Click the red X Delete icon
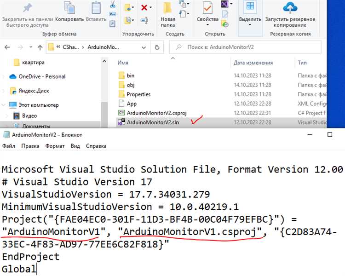The height and width of the screenshot is (276, 345). click(144, 7)
